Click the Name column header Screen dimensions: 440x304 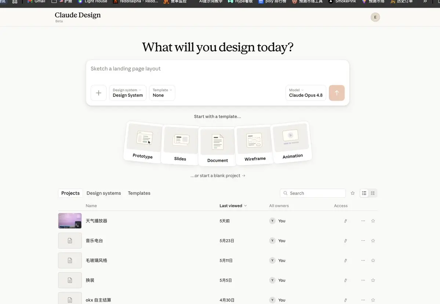(x=91, y=206)
